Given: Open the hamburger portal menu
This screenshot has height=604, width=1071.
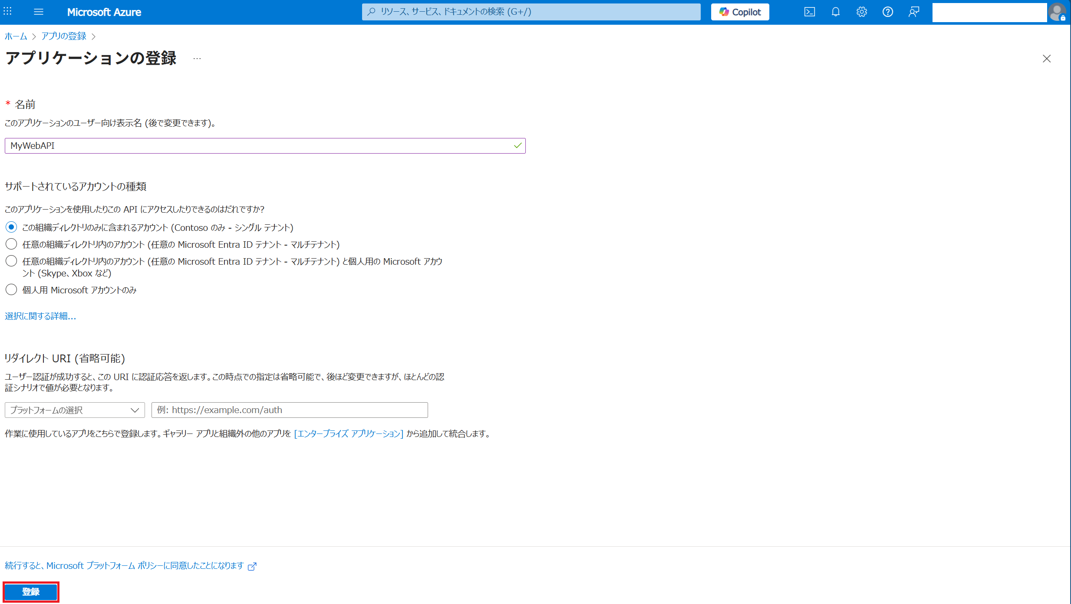Looking at the screenshot, I should coord(38,12).
